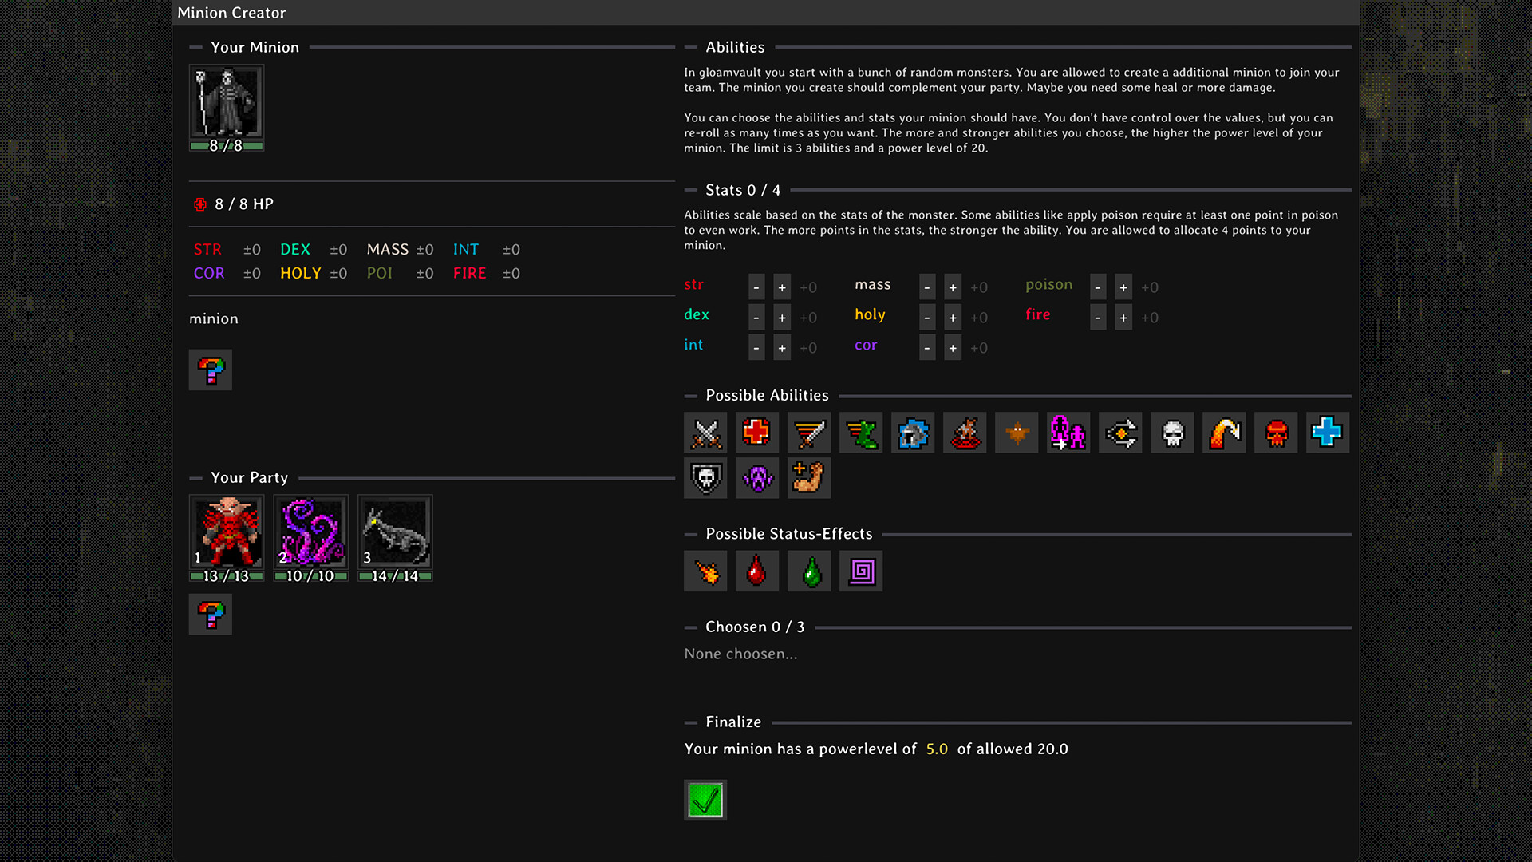The image size is (1532, 862).
Task: Pick the pink summon figures ability
Action: (1068, 433)
